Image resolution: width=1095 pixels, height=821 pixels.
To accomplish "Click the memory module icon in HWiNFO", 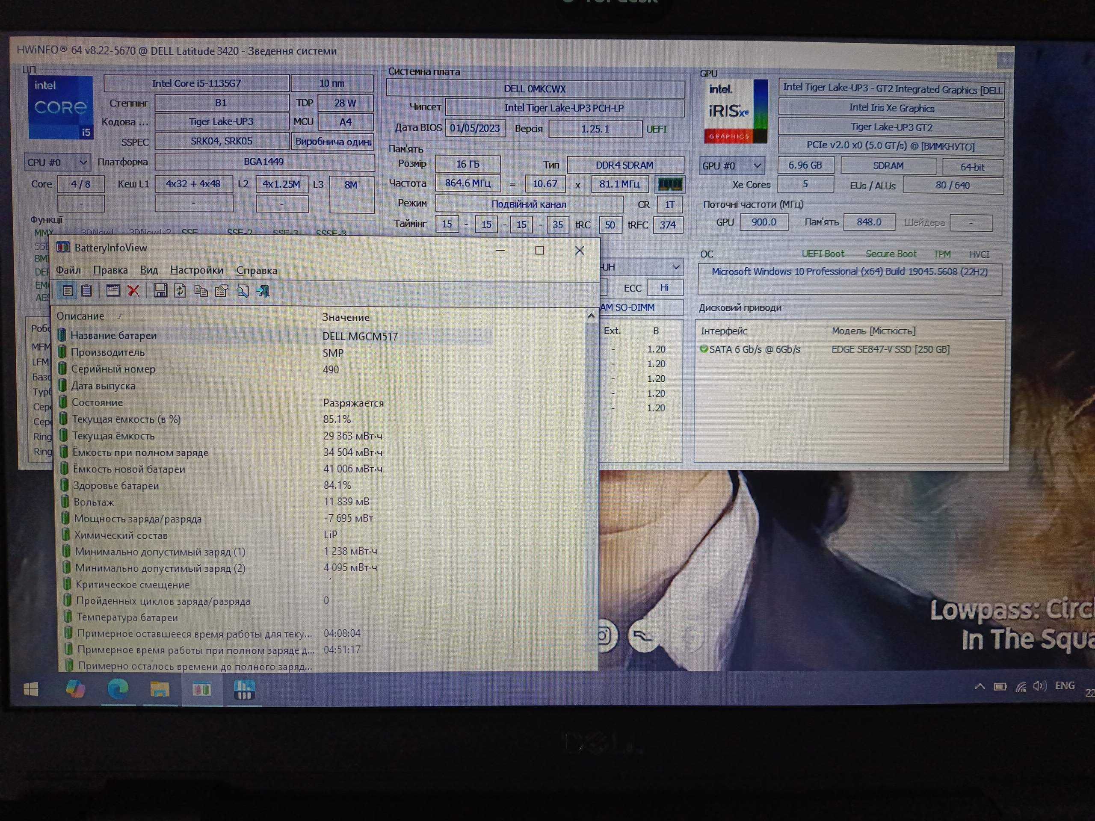I will [670, 185].
